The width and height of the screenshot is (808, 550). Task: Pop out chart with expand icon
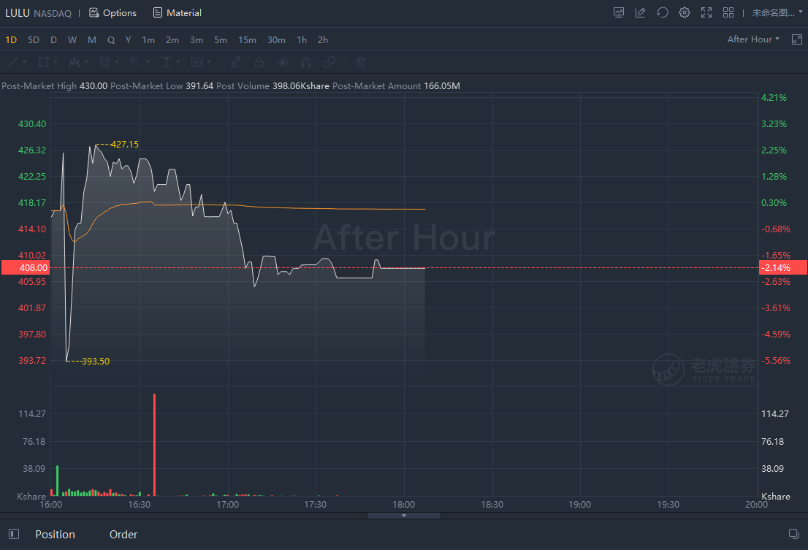pyautogui.click(x=796, y=39)
